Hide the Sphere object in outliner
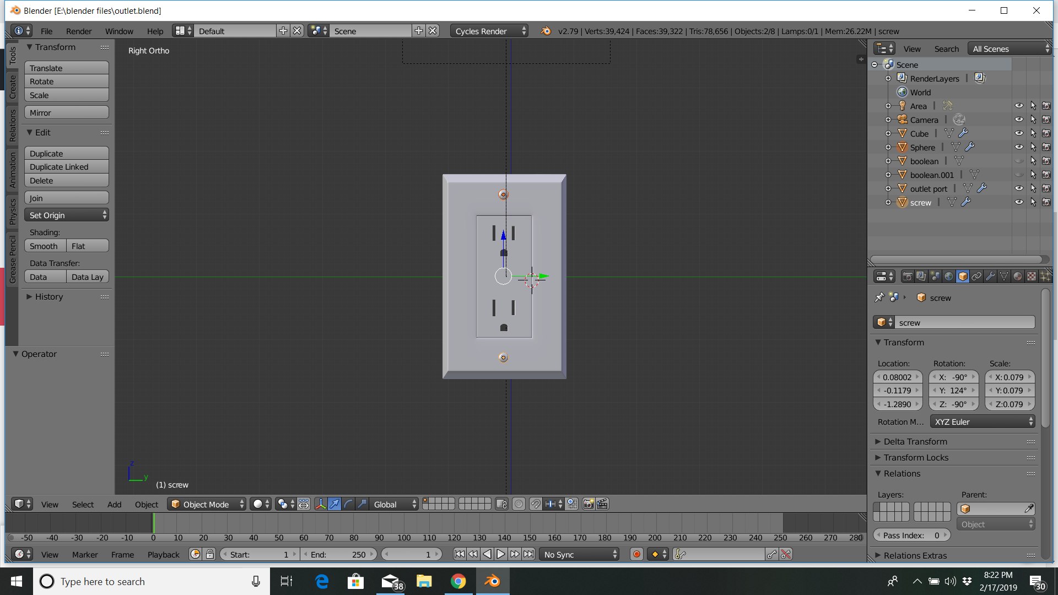The width and height of the screenshot is (1058, 595). pos(1019,147)
